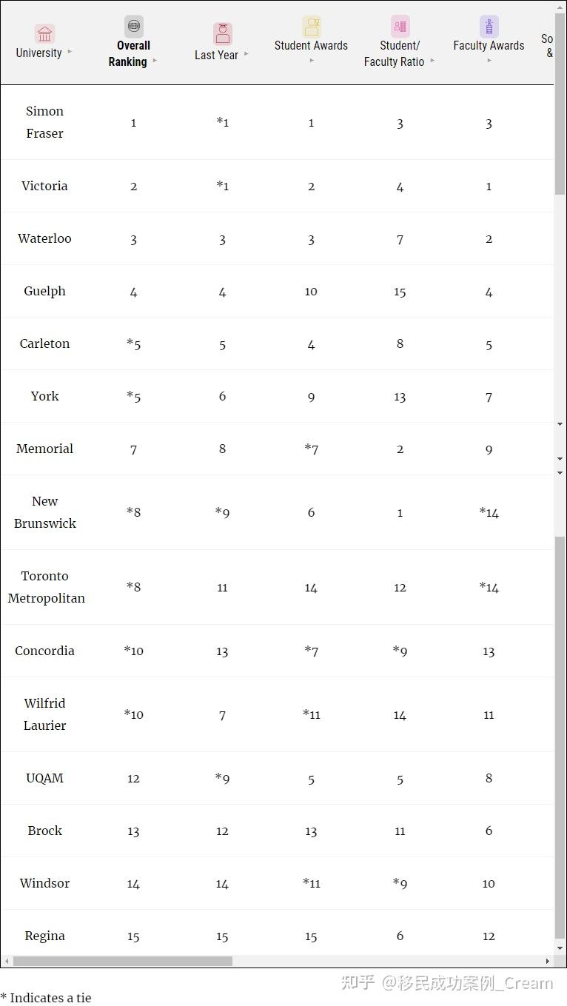
Task: Click the Student/Faculty Ratio icon
Action: coord(400,26)
